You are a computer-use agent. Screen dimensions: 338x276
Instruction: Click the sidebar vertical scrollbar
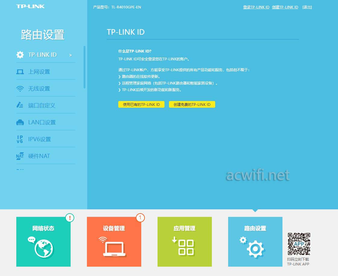84,67
